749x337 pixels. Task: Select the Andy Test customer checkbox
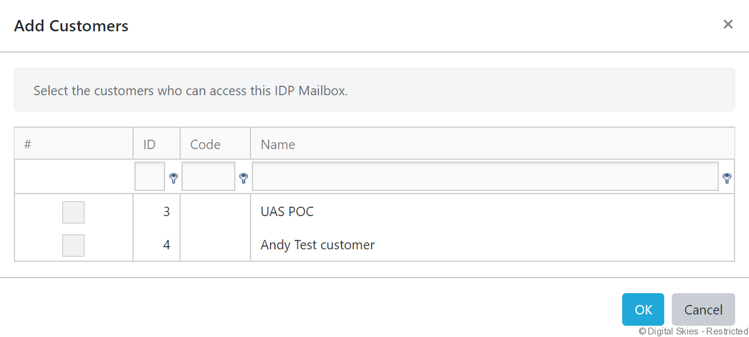pyautogui.click(x=73, y=245)
